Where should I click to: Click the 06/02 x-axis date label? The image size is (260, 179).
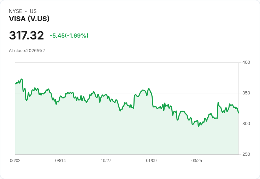15,160
